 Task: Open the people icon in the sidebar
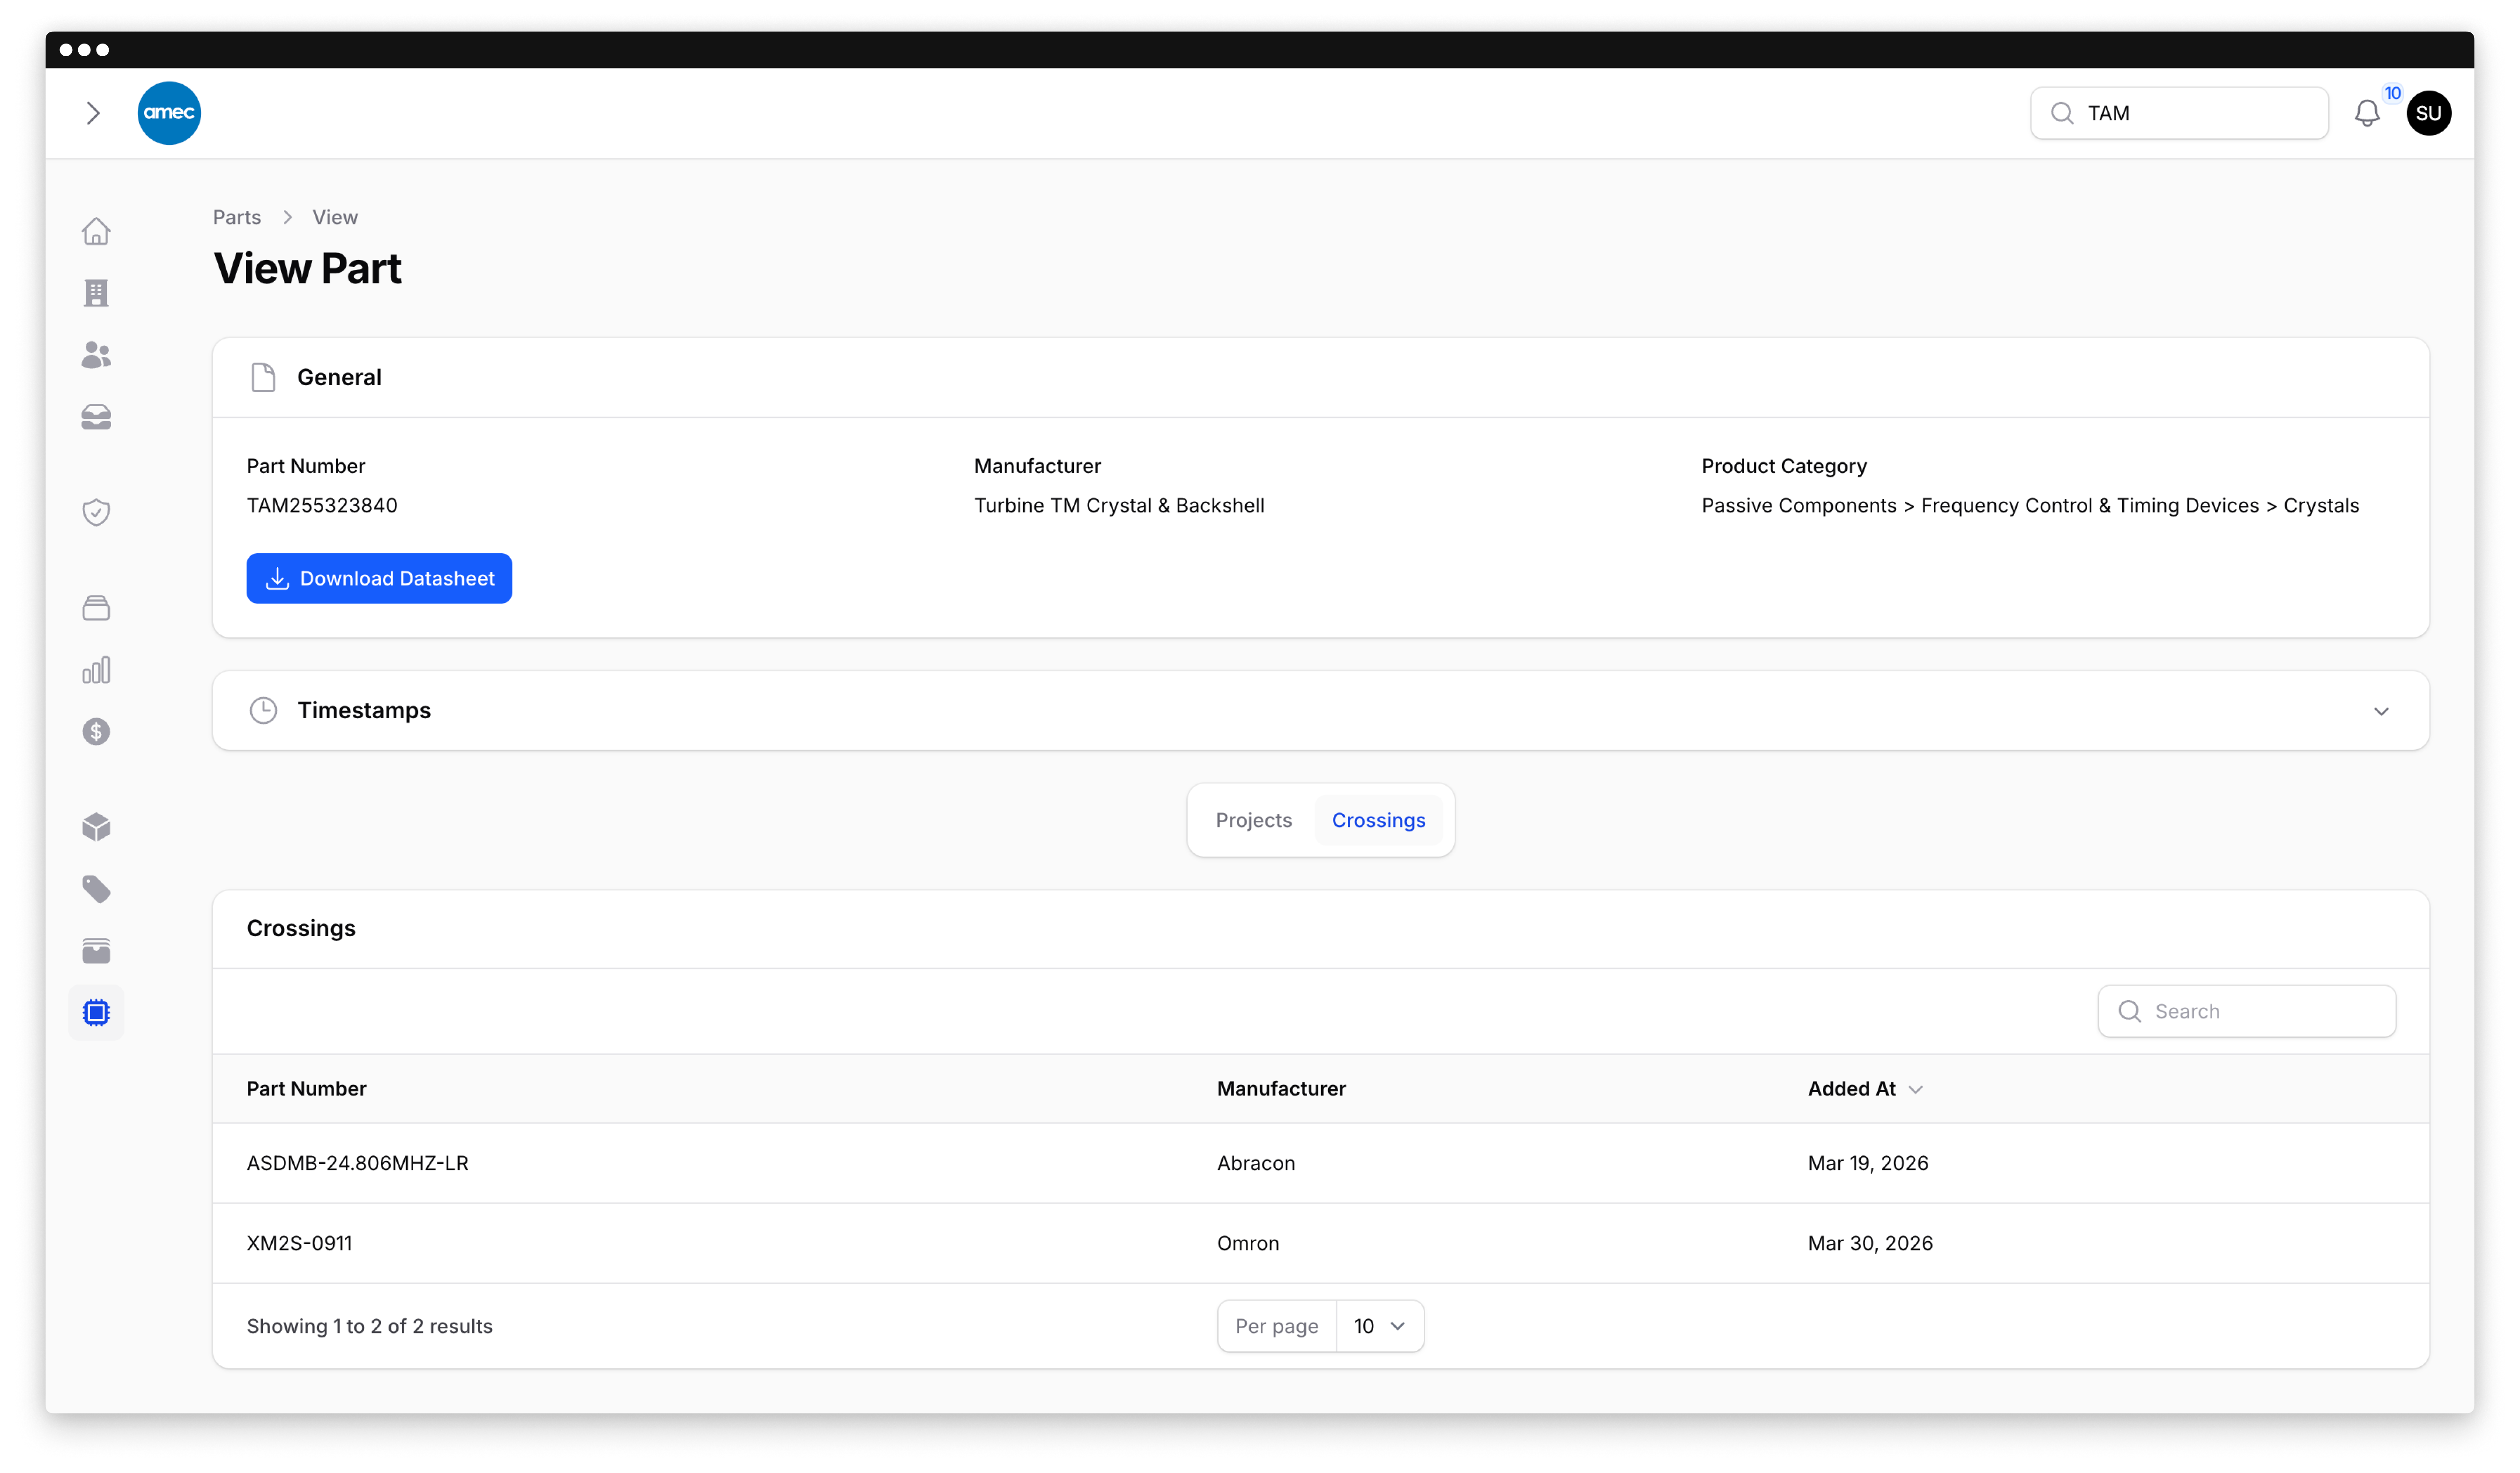coord(96,355)
